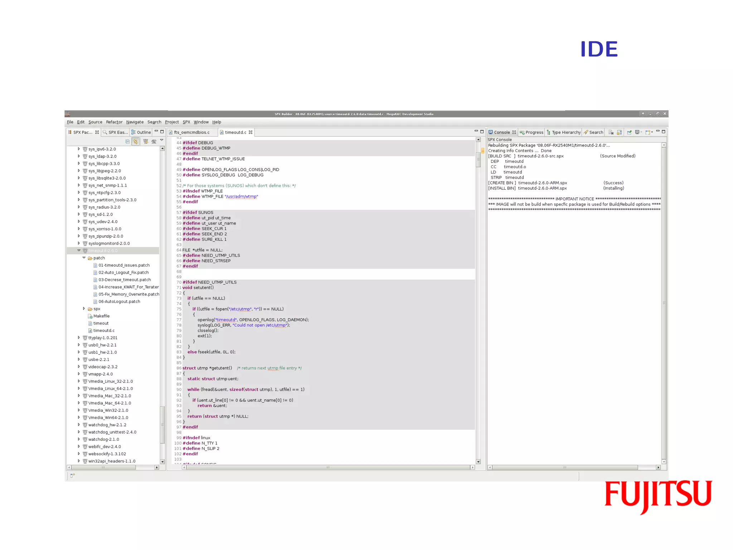
Task: Open the Refactor menu
Action: tap(114, 122)
